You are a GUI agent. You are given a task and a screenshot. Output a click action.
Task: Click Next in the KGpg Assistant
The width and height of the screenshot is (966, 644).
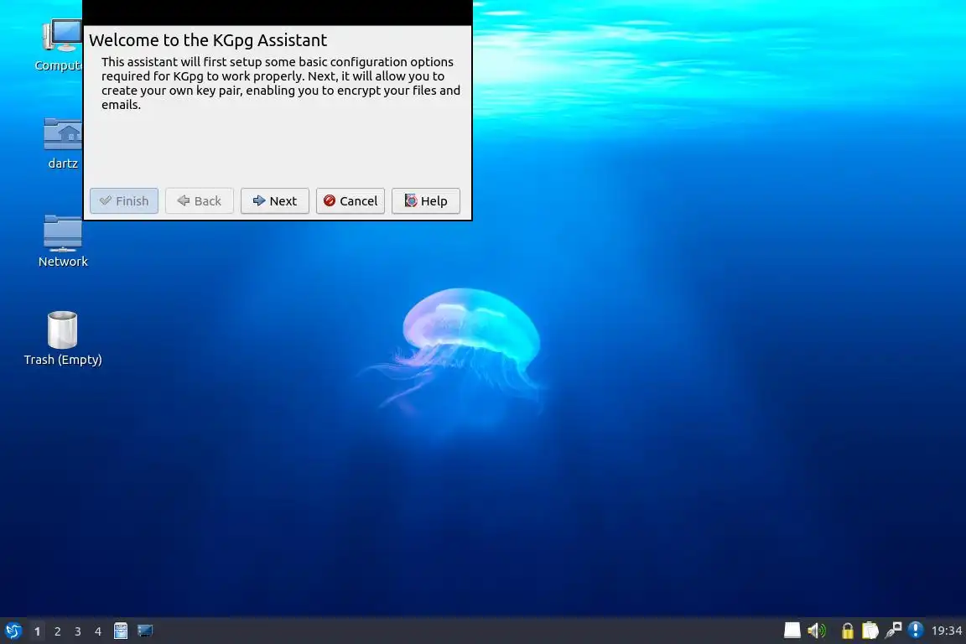(275, 201)
